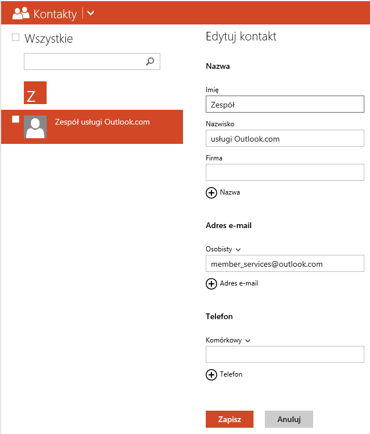Click the Kontakty header title
The height and width of the screenshot is (434, 370).
(55, 13)
